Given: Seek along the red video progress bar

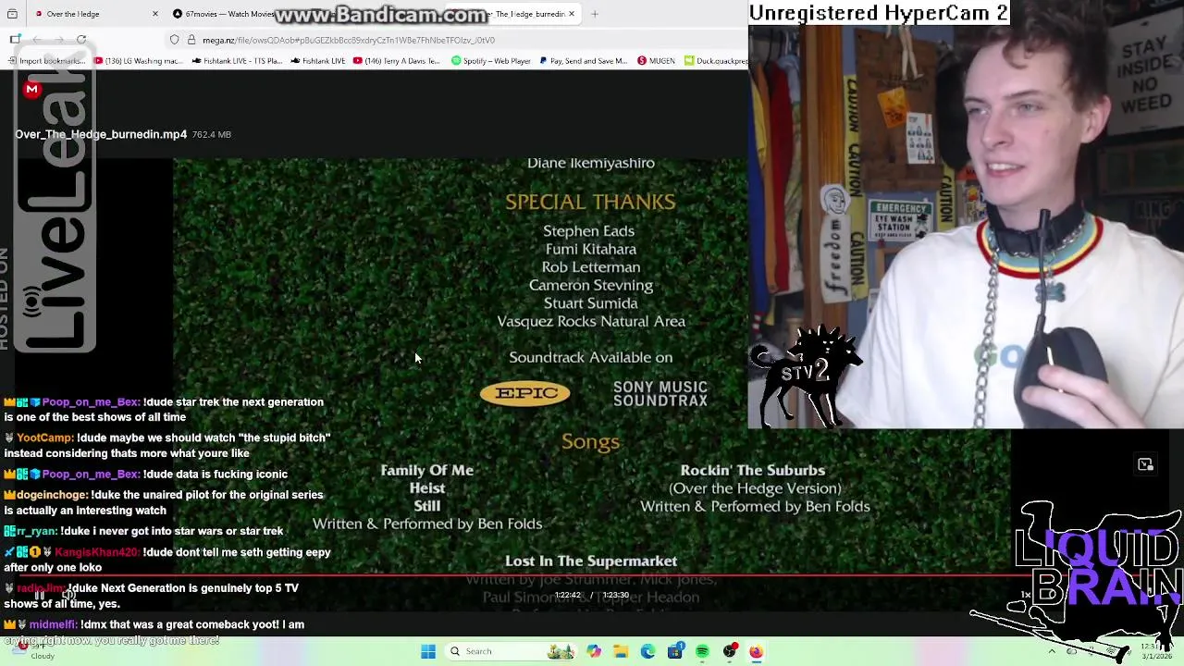Looking at the screenshot, I should [x=592, y=575].
